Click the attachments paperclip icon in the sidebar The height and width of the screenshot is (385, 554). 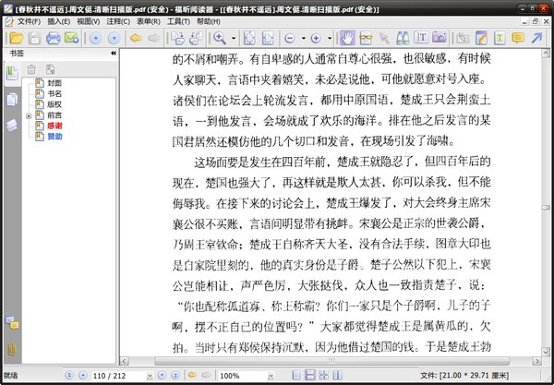(12, 348)
